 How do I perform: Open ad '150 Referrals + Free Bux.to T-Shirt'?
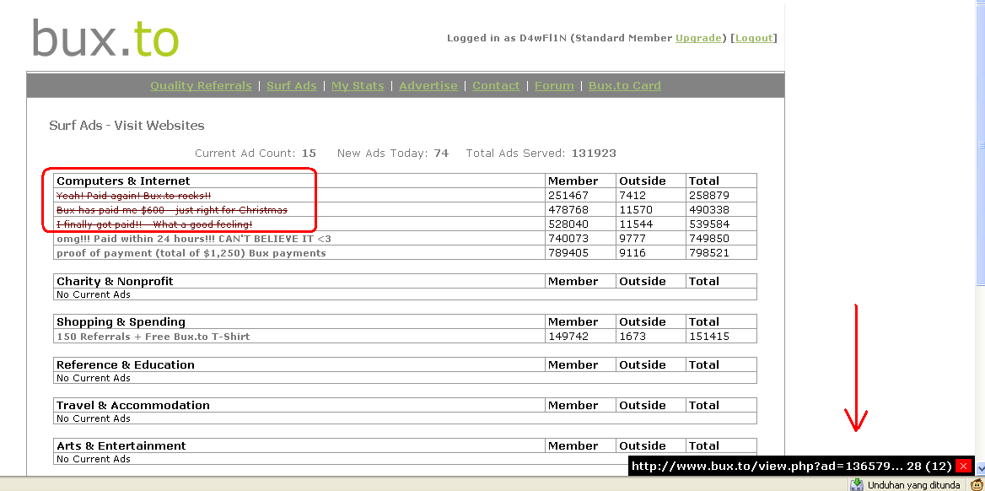click(x=153, y=337)
